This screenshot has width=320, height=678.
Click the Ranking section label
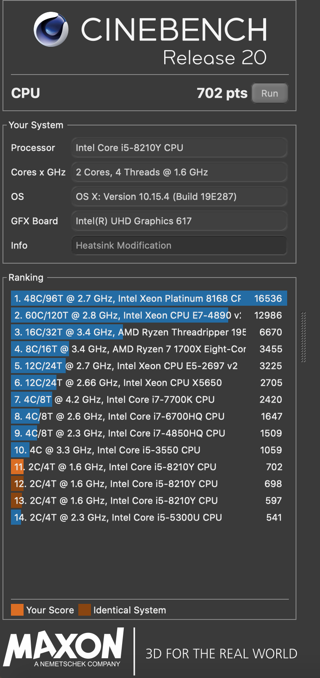click(26, 278)
